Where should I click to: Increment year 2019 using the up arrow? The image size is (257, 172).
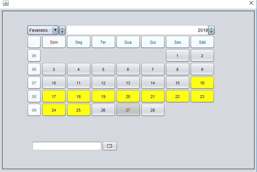point(211,28)
